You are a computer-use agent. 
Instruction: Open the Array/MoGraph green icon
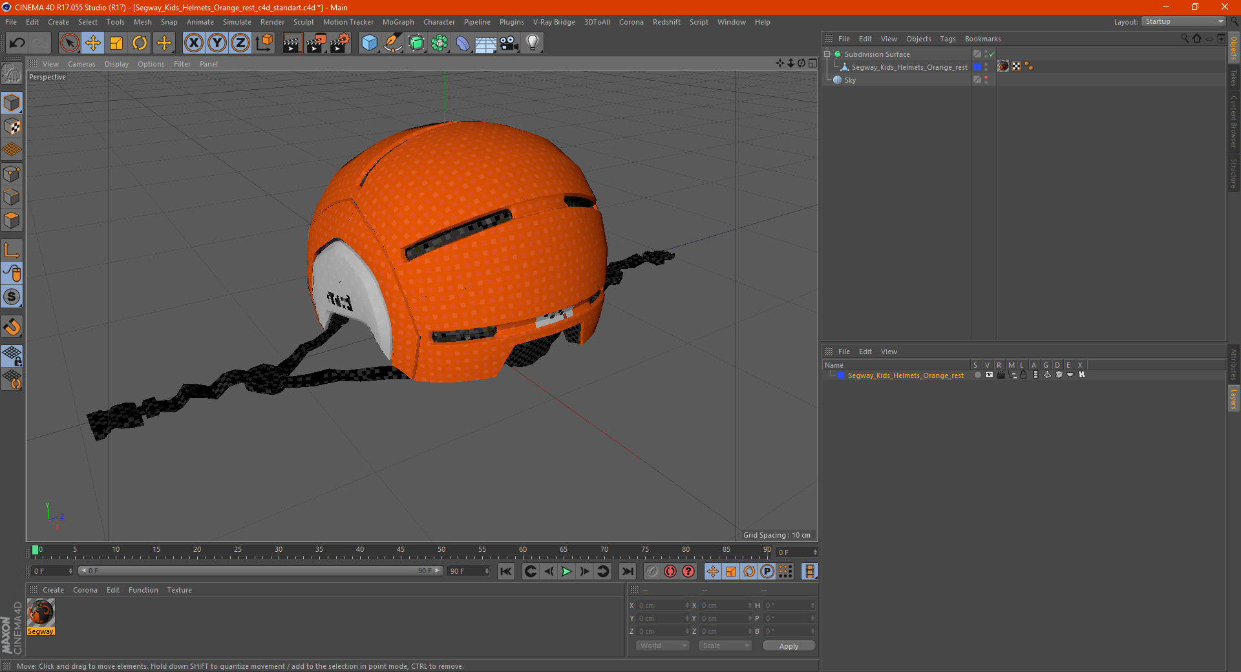point(440,43)
